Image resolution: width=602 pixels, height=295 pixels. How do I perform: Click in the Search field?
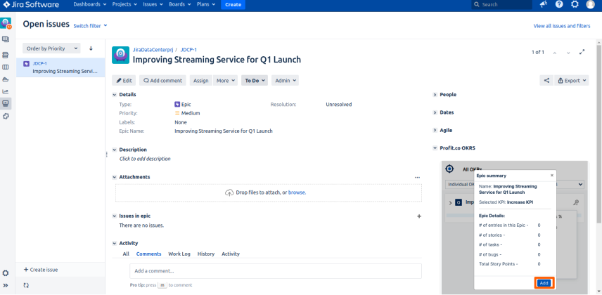coord(502,5)
